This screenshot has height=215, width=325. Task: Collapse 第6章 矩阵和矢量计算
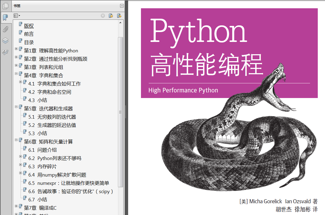point(16,140)
